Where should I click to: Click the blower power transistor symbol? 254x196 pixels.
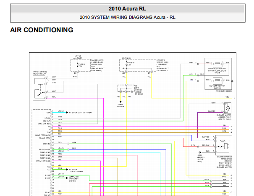(224, 145)
